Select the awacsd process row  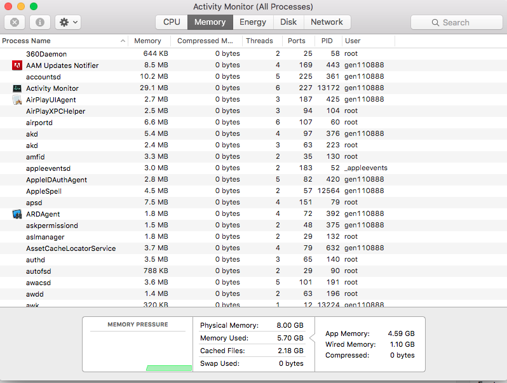[x=253, y=283]
